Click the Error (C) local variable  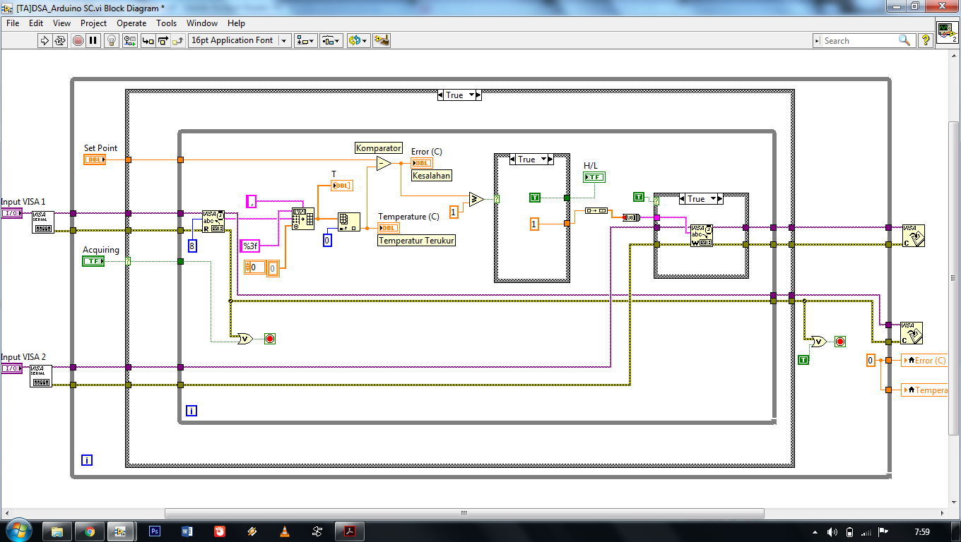tap(924, 361)
